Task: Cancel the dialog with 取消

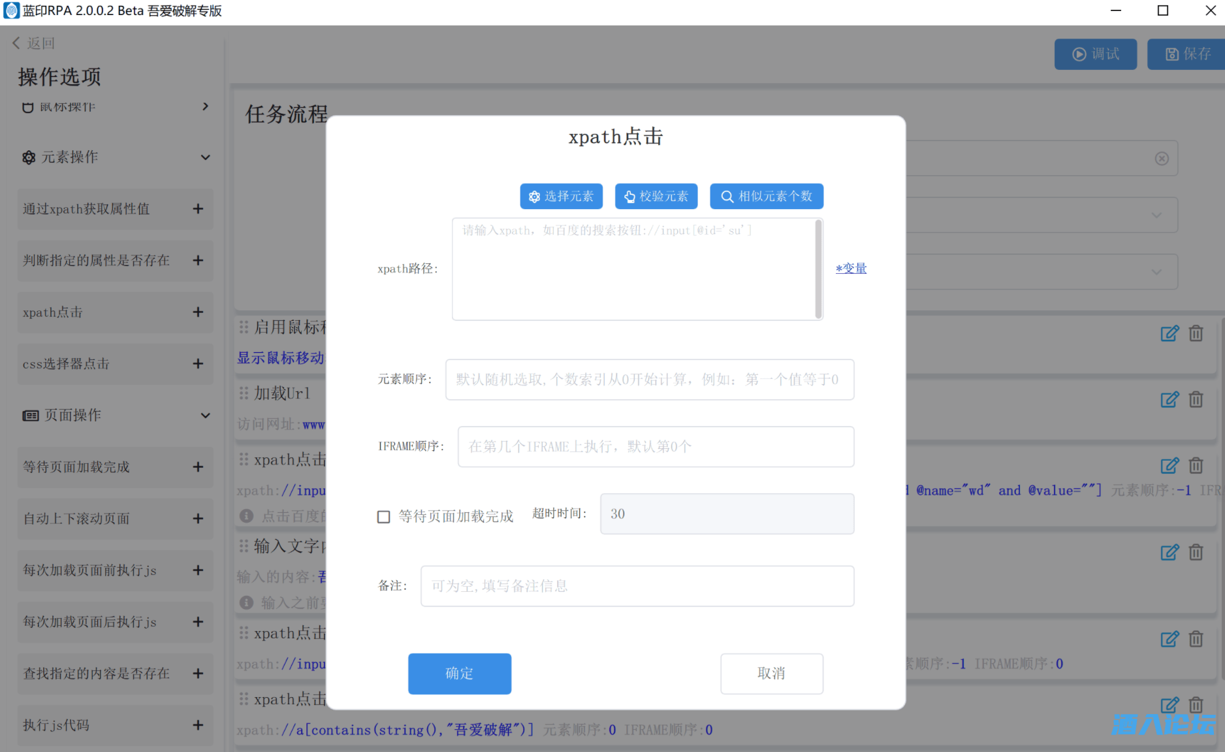Action: [x=771, y=674]
